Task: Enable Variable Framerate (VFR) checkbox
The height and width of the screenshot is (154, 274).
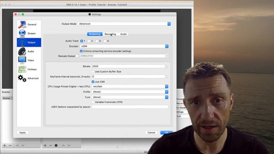Action: tap(93, 102)
